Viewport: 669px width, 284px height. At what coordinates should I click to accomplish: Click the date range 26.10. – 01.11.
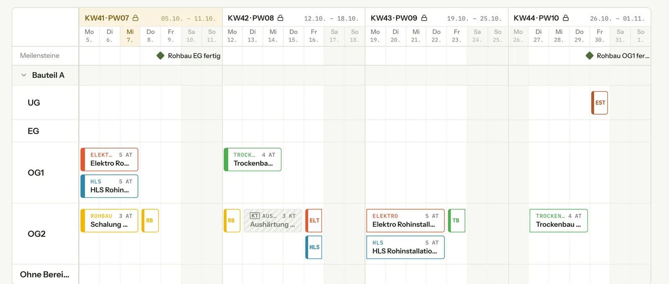[x=617, y=19]
